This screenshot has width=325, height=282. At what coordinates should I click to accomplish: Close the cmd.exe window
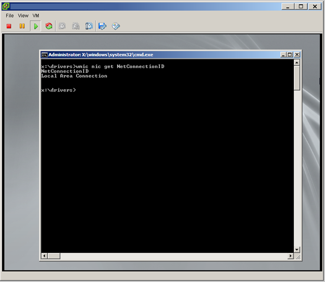(297, 55)
